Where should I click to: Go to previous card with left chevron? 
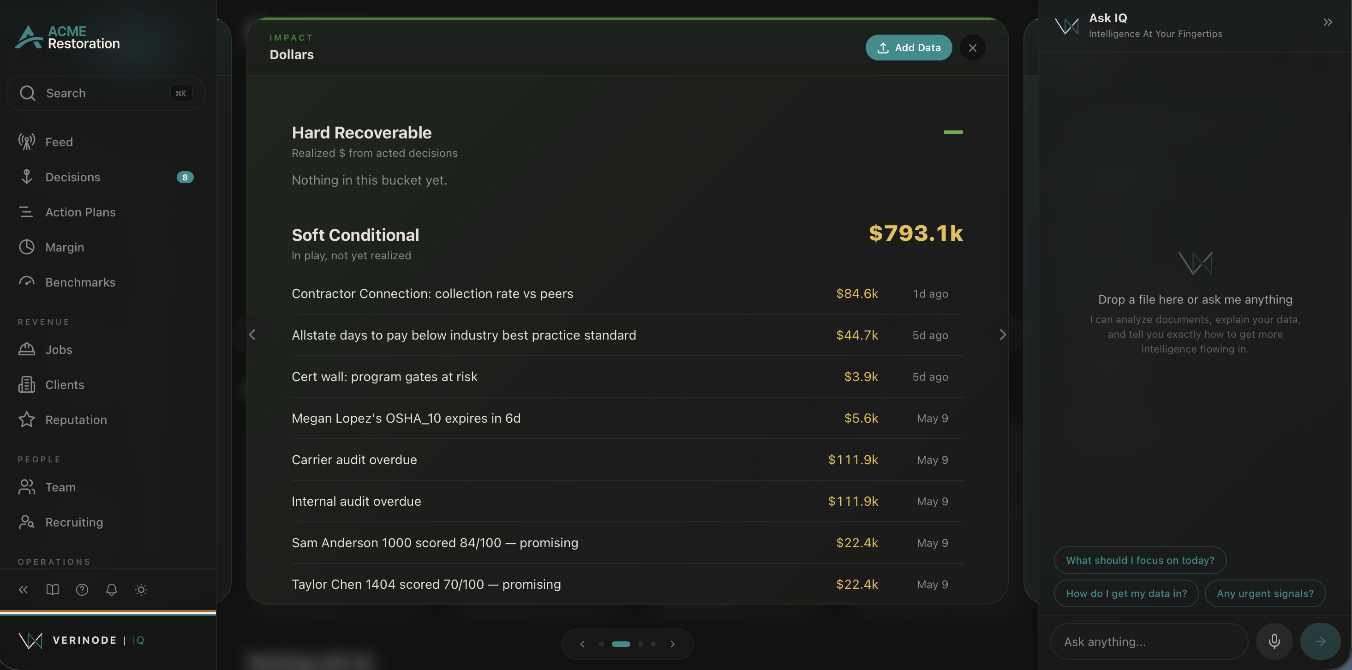pyautogui.click(x=252, y=335)
